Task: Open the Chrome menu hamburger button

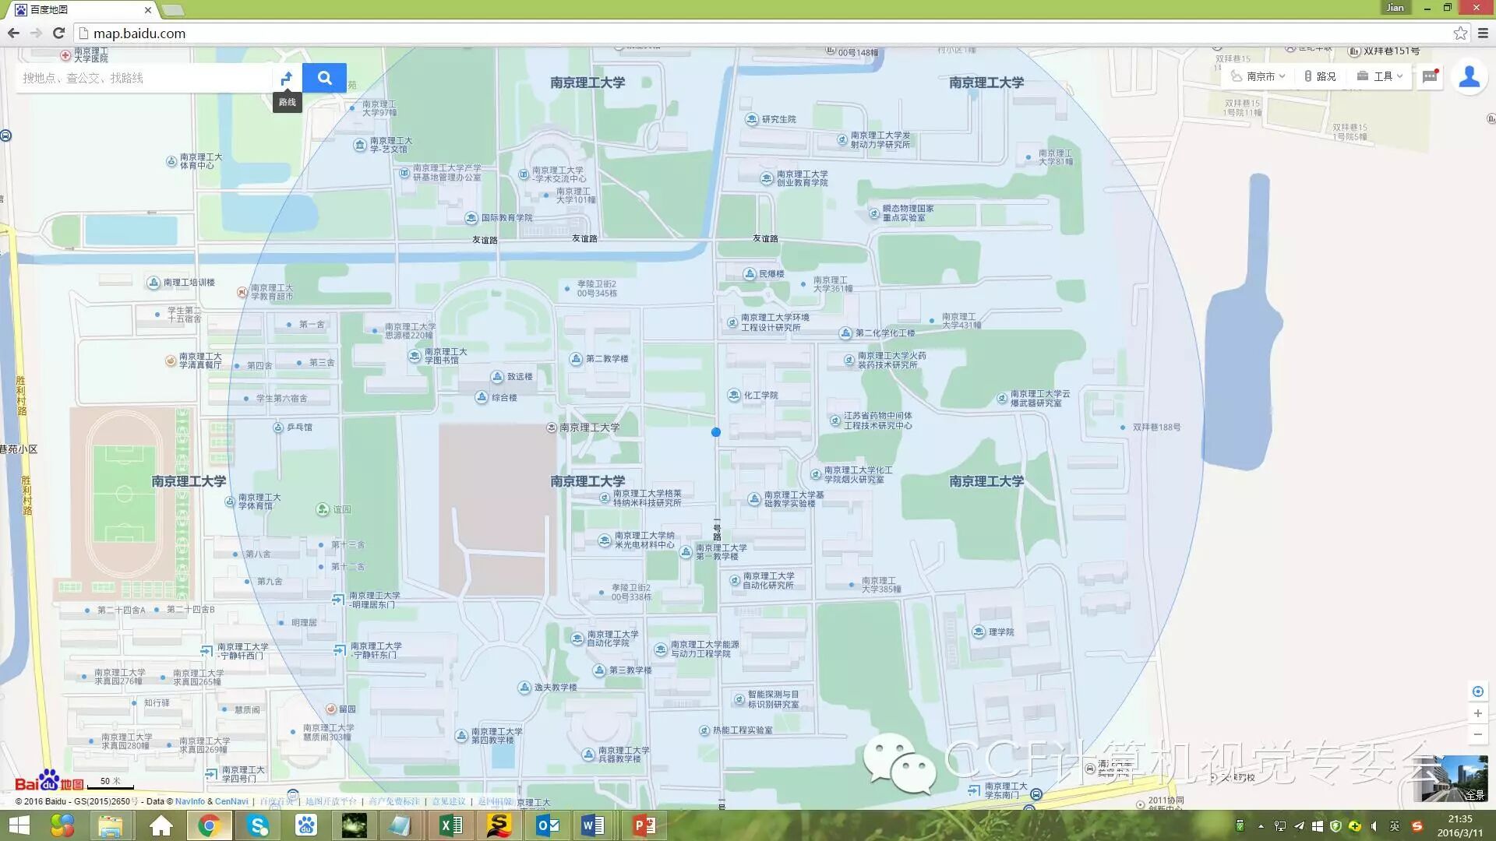Action: pos(1483,33)
